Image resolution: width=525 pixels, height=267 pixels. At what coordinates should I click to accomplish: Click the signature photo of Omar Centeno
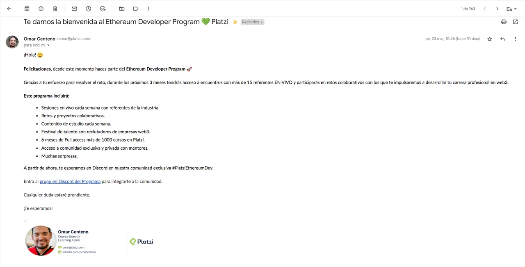[41, 241]
